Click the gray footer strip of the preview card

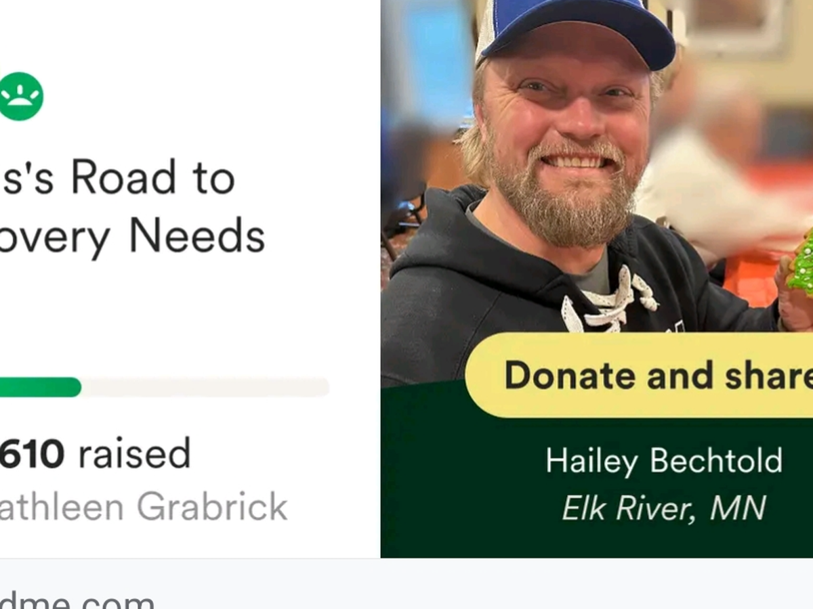[406, 583]
